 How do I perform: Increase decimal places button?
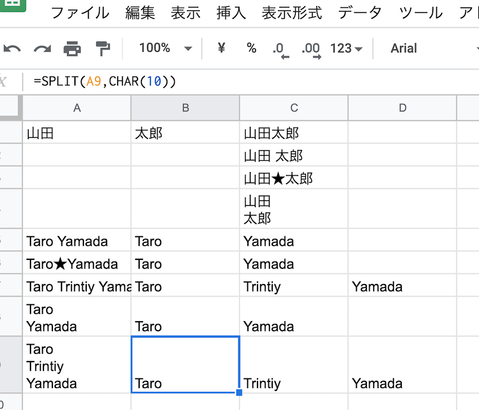coord(311,49)
